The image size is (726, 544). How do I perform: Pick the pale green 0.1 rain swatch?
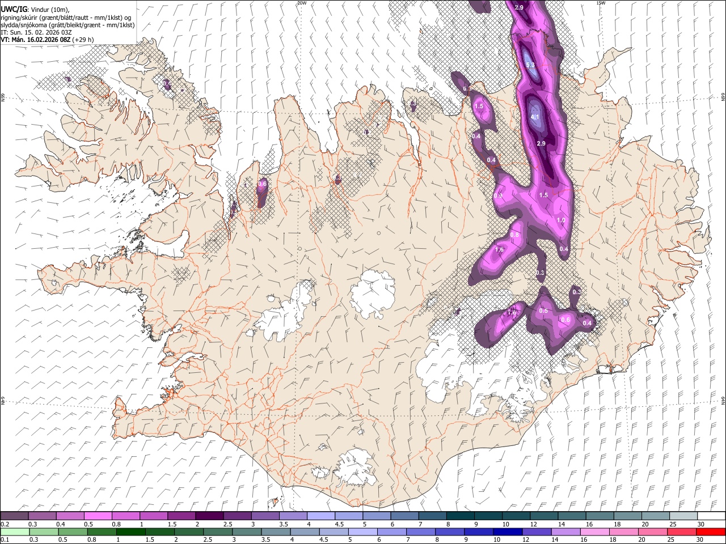(15, 532)
